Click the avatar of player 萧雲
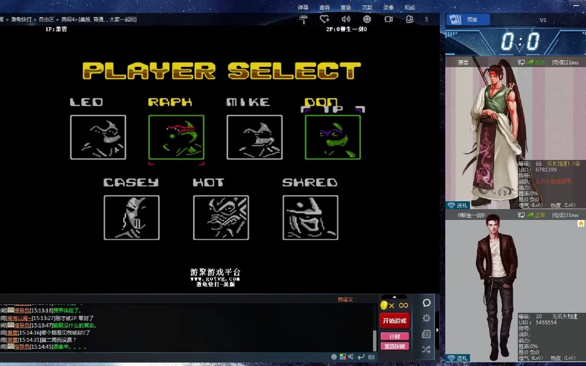The width and height of the screenshot is (586, 366). (499, 134)
